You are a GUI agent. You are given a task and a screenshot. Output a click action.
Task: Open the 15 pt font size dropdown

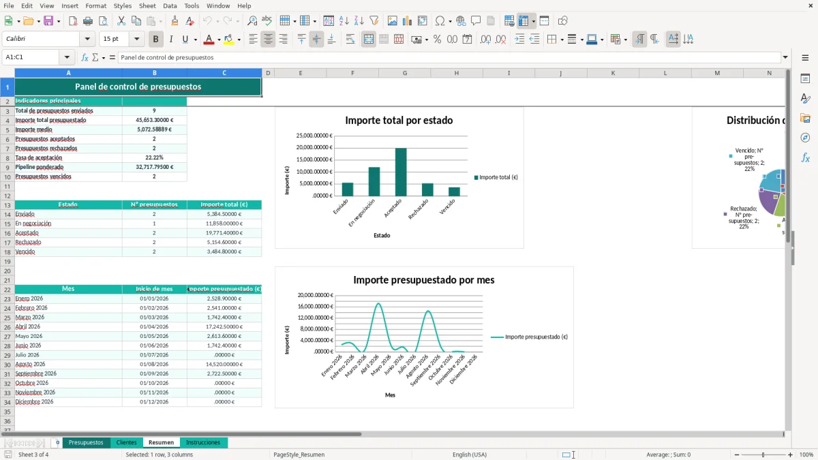[x=136, y=40]
